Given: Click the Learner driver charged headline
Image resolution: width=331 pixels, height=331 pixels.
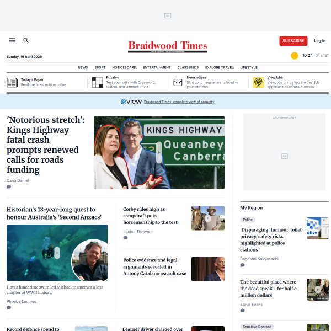Looking at the screenshot, I should pyautogui.click(x=153, y=329).
